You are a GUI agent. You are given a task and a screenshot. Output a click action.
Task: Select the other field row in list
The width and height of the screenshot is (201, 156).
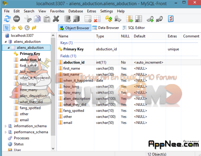129,117
